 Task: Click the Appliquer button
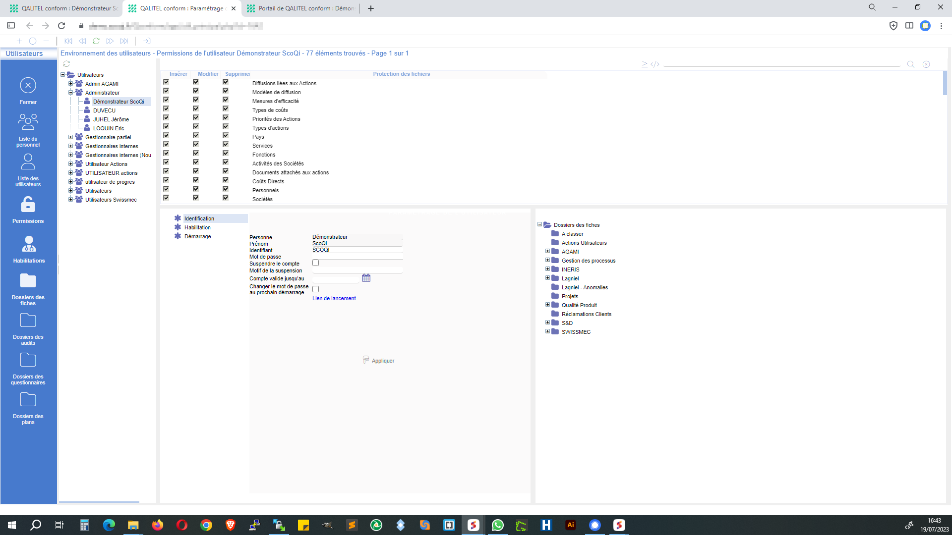(x=379, y=360)
